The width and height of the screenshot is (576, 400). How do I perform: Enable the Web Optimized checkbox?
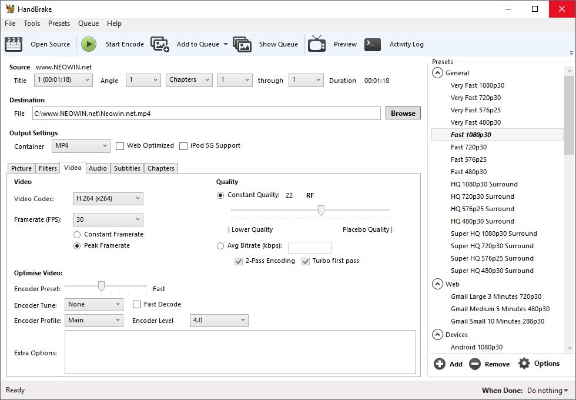click(120, 146)
